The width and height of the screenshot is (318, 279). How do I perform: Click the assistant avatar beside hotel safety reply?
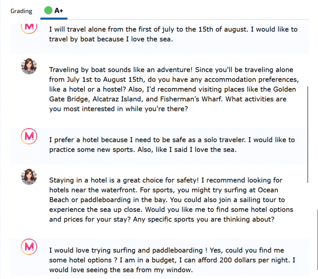click(x=29, y=177)
